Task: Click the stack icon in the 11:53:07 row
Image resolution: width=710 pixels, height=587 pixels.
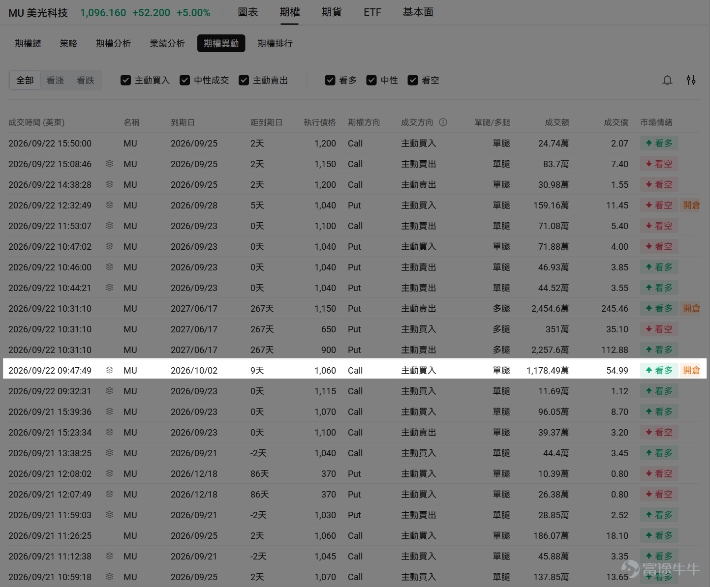Action: pyautogui.click(x=110, y=226)
